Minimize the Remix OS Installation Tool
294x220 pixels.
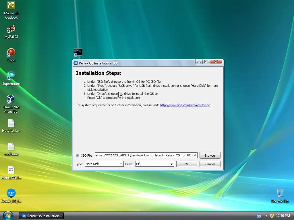pyautogui.click(x=199, y=62)
